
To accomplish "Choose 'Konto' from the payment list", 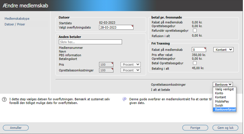I will 224,93.
